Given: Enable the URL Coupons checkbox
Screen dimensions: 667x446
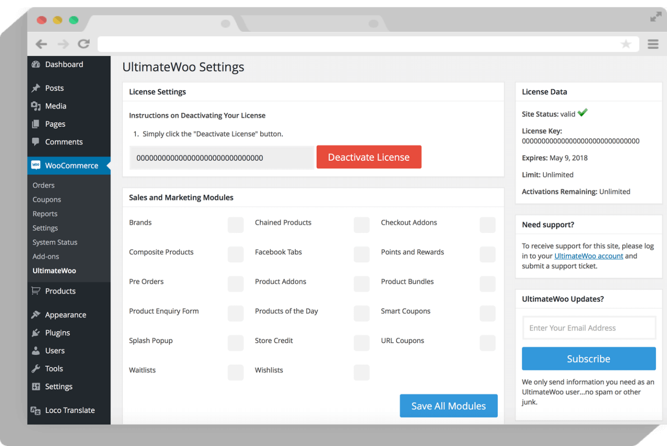Looking at the screenshot, I should 487,343.
